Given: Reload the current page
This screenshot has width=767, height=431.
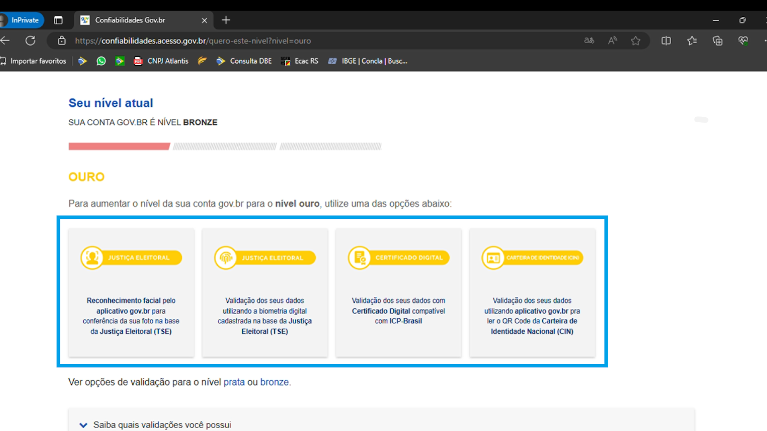Looking at the screenshot, I should [x=30, y=41].
